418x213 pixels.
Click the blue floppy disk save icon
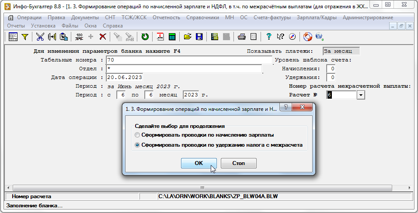tap(199, 37)
